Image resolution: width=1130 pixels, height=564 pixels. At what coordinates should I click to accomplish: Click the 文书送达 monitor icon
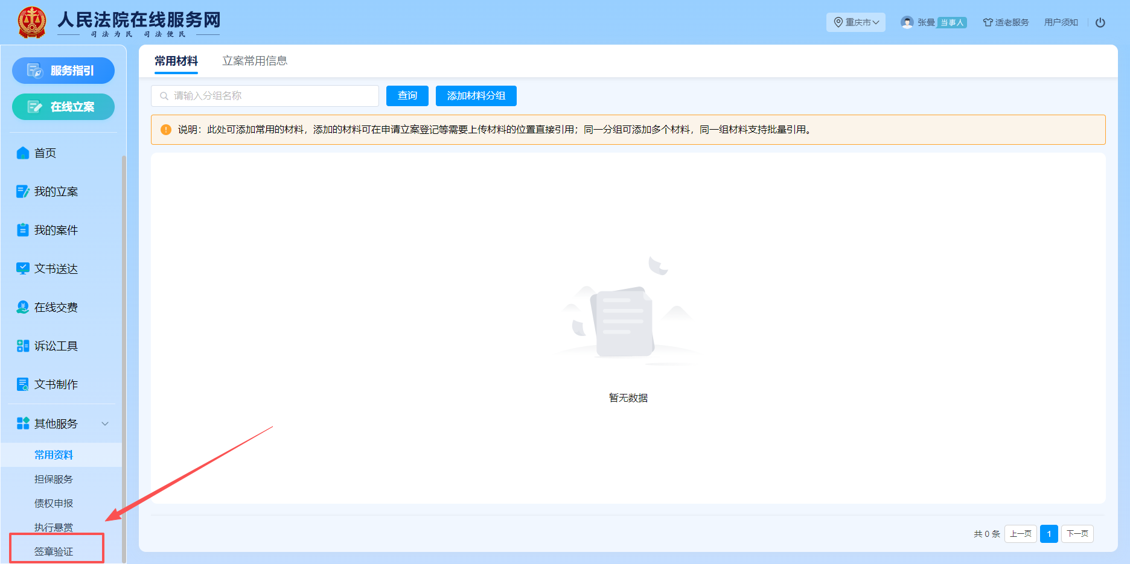click(x=23, y=268)
